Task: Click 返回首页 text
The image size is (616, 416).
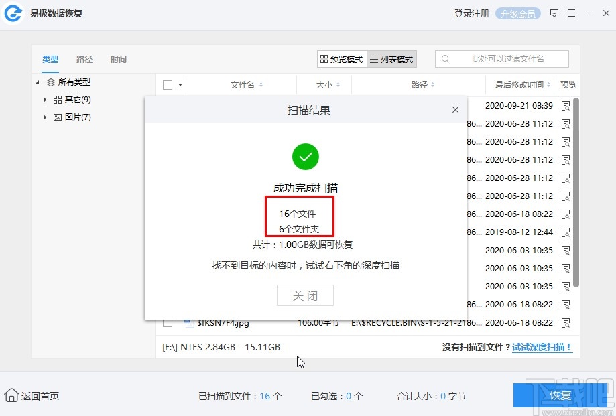Action: [x=40, y=396]
